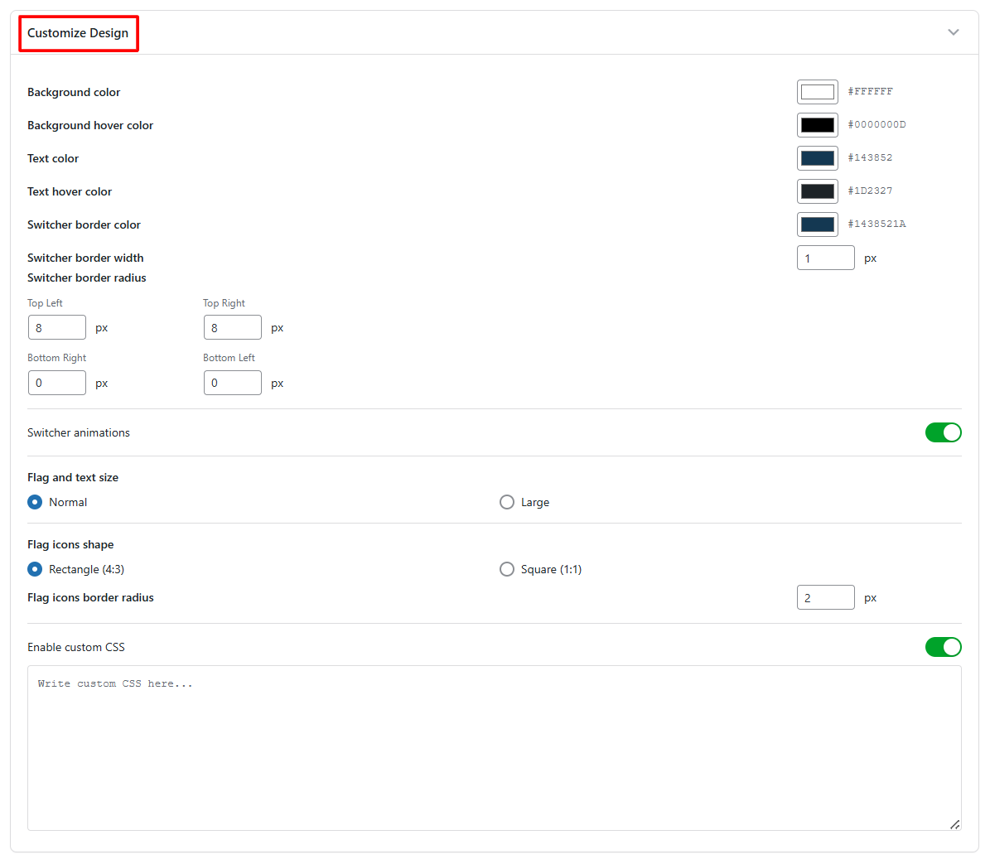
Task: Click the Bottom Left radius input
Action: [233, 383]
